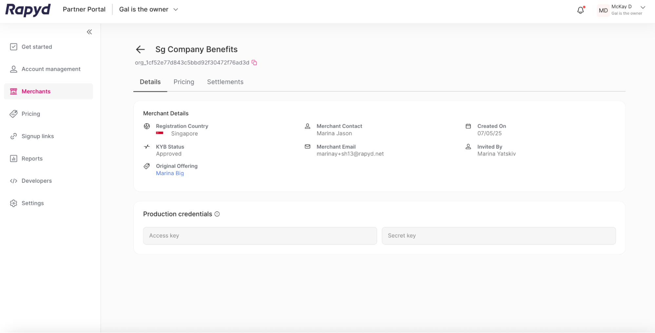The height and width of the screenshot is (333, 655).
Task: Open Developers in the sidebar
Action: pyautogui.click(x=48, y=181)
